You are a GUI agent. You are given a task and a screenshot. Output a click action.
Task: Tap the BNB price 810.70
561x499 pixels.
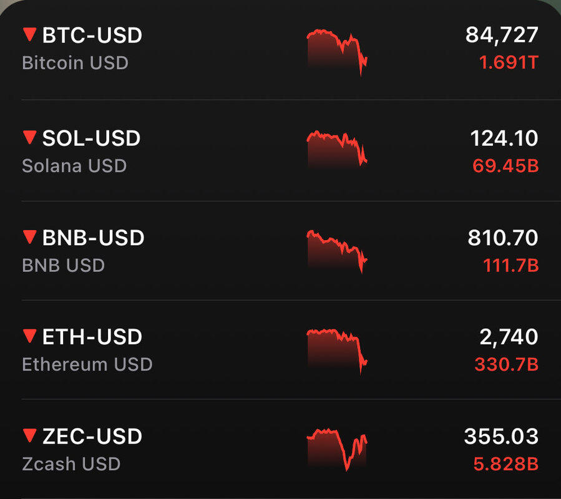(502, 238)
